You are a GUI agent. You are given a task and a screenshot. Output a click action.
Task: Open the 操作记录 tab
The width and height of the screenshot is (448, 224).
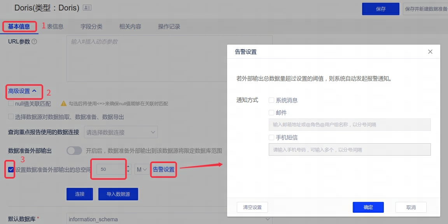tap(169, 27)
